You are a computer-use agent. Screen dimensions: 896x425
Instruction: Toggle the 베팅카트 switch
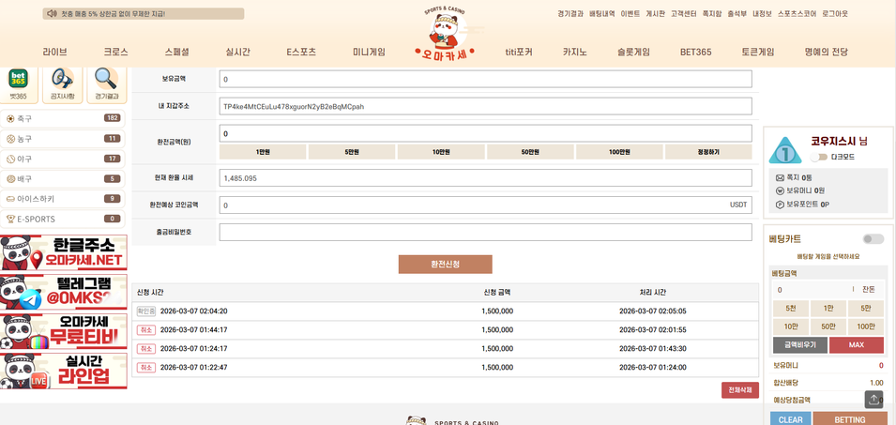click(873, 239)
